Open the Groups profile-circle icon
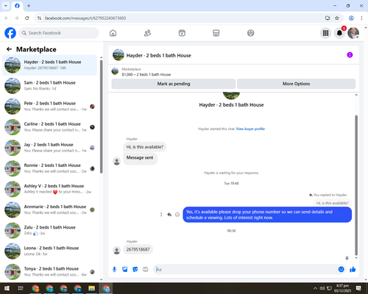The image size is (368, 294). click(x=250, y=33)
